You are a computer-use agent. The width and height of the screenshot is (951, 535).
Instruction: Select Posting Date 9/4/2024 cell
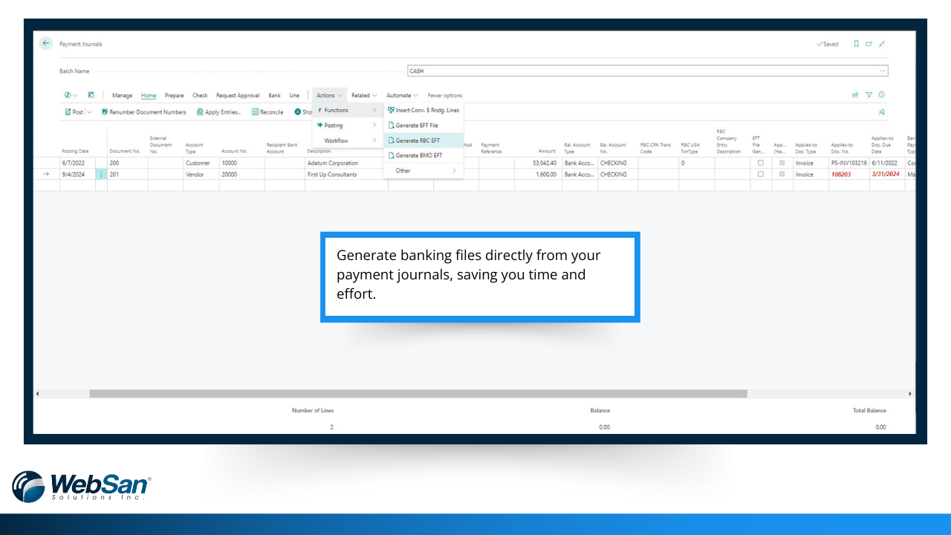[x=77, y=174]
